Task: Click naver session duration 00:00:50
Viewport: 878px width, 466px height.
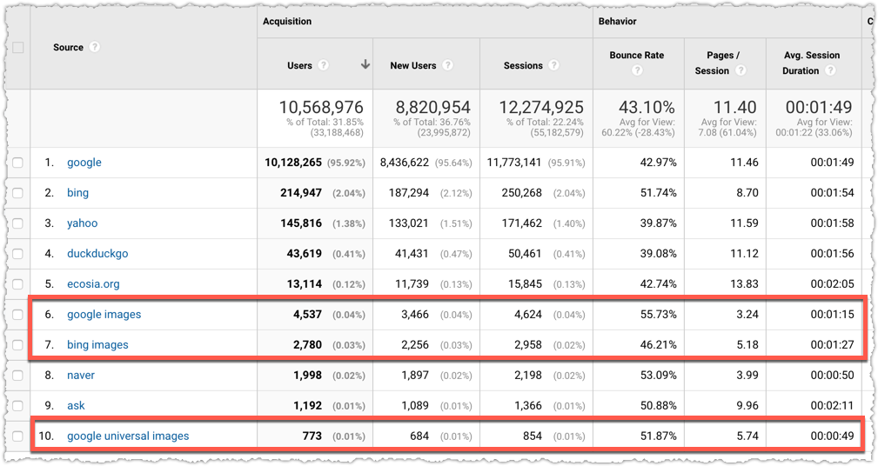Action: tap(832, 376)
